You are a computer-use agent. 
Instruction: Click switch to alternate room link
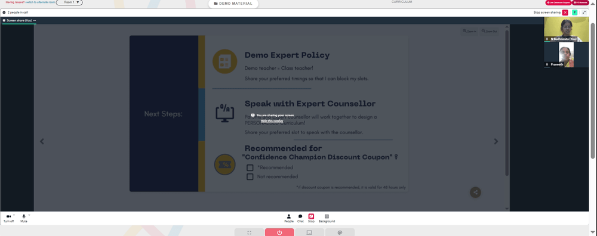pos(40,2)
